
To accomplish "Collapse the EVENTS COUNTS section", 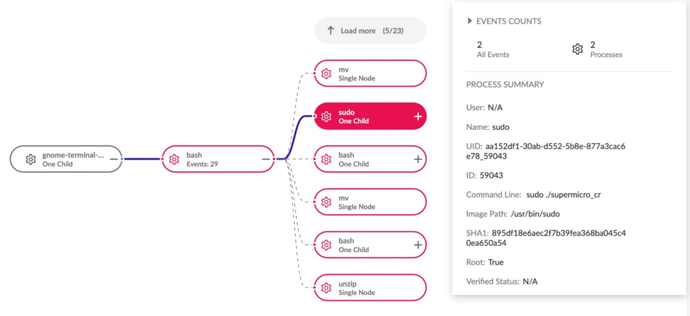I will (x=469, y=21).
